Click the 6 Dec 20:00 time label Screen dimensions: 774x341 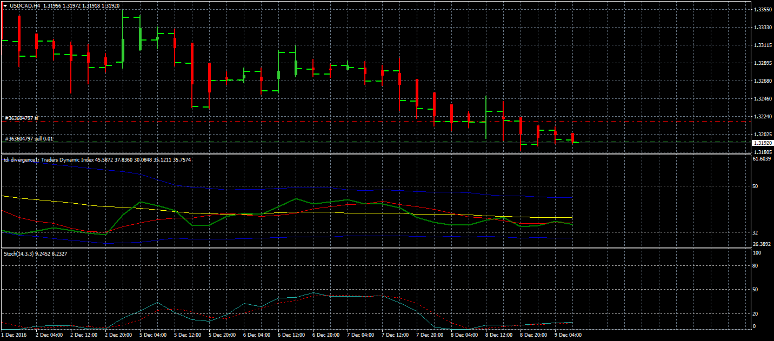[326, 335]
